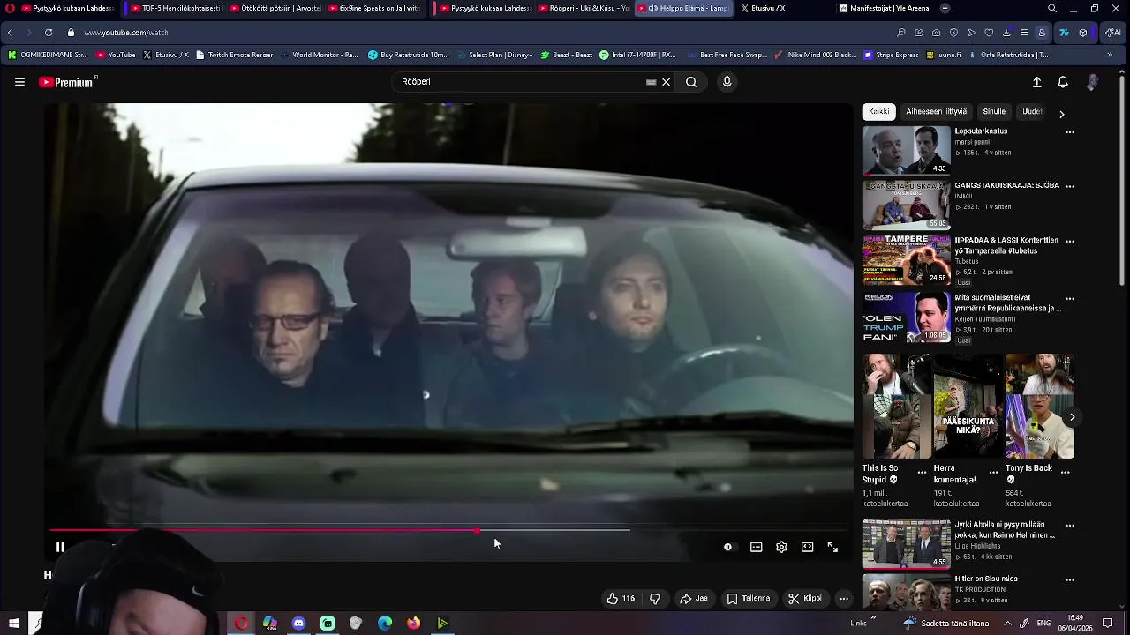
Task: Select Aiheeseen liittyviä filter chip
Action: (937, 112)
